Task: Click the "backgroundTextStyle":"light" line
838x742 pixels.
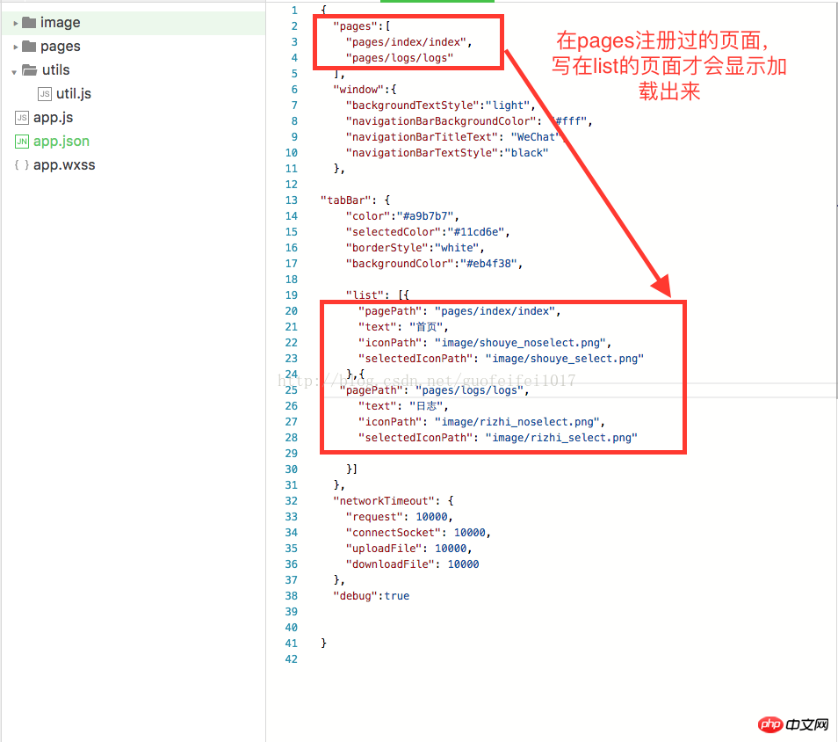Action: (440, 105)
